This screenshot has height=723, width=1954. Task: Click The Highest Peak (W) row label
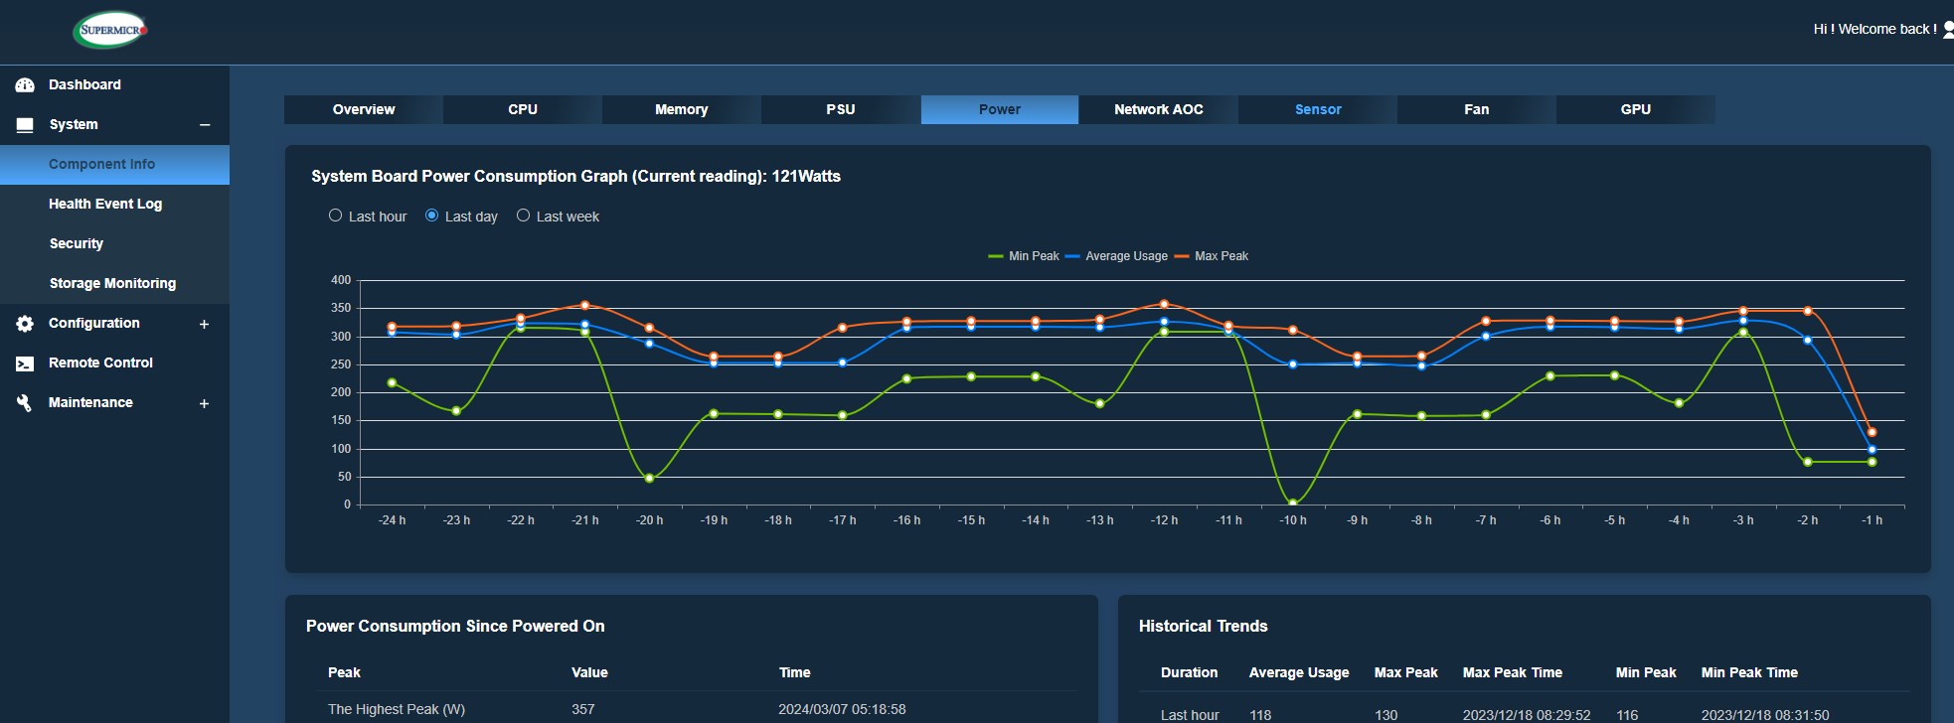[397, 709]
